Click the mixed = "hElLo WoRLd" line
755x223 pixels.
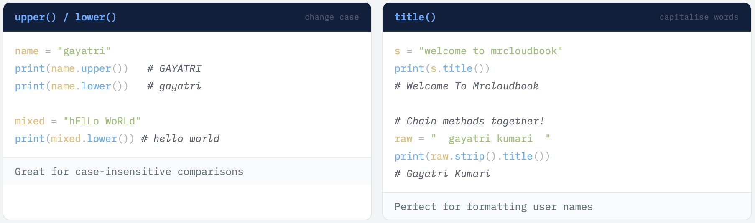click(78, 121)
